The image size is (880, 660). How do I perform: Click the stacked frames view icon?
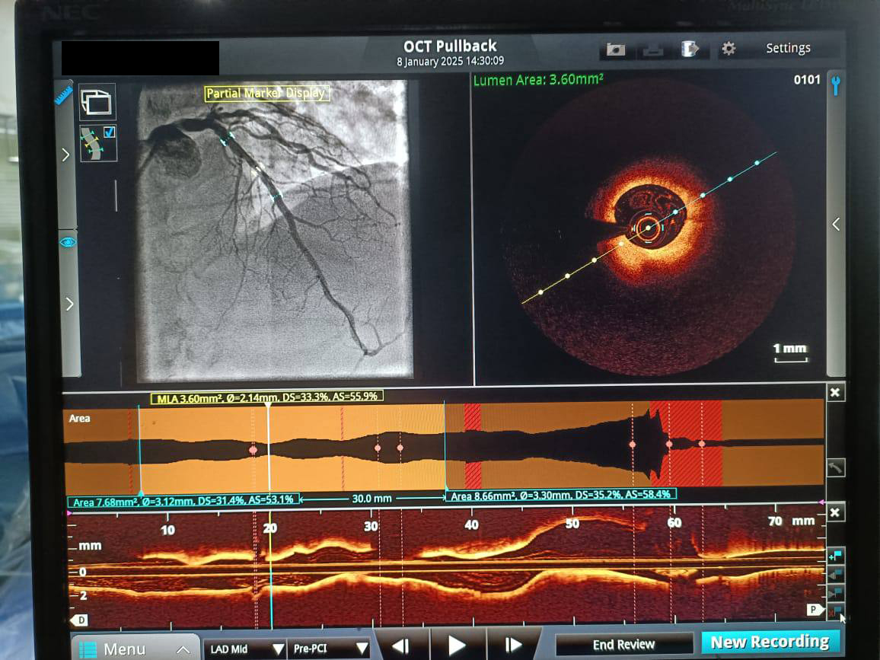[x=97, y=103]
